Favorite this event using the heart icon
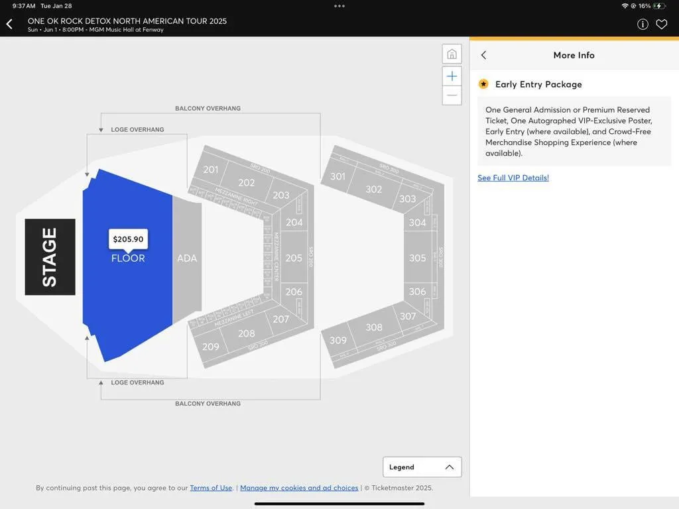 (x=661, y=23)
